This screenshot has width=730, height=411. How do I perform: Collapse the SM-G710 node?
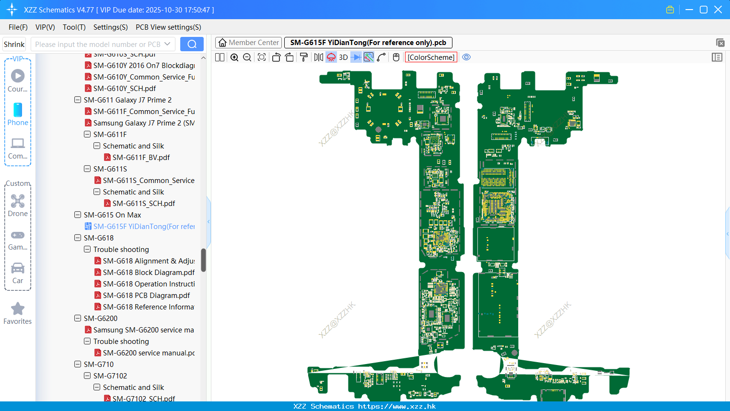[x=78, y=364]
